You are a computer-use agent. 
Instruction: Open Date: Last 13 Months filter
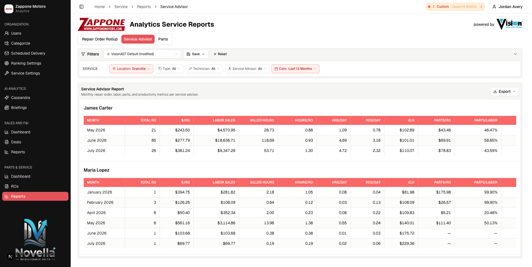[295, 69]
